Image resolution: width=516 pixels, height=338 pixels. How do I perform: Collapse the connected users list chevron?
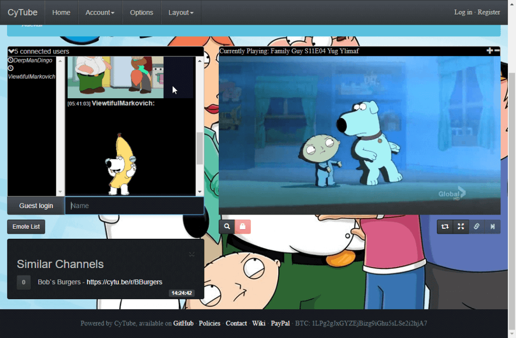pos(11,51)
